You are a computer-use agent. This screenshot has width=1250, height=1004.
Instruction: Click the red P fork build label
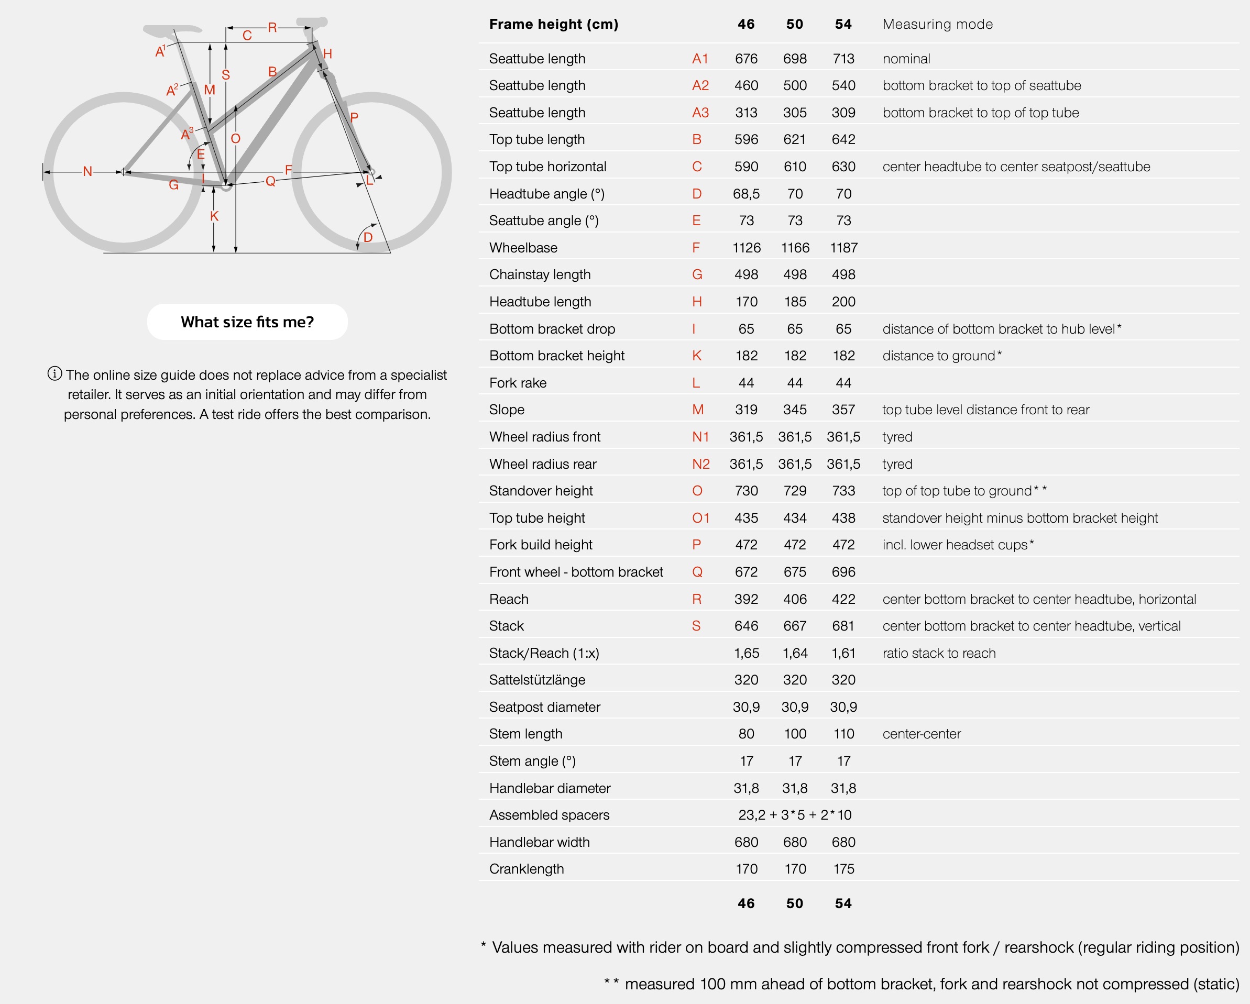click(x=354, y=117)
